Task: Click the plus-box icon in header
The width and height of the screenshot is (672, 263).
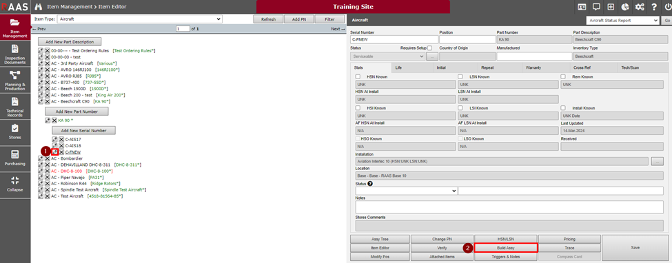Action: [x=610, y=7]
